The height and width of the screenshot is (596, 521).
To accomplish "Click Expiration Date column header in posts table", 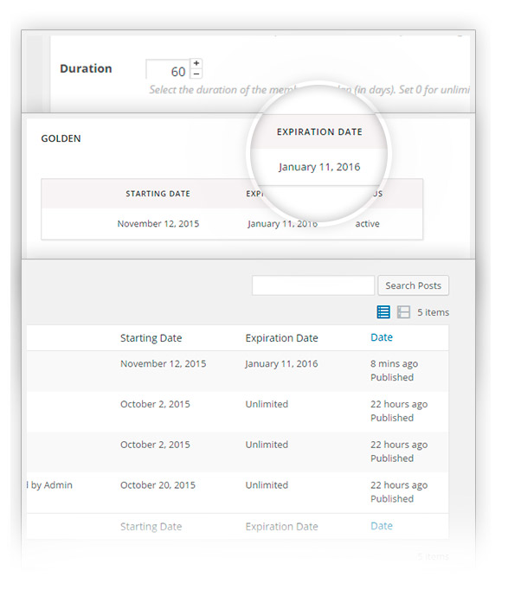I will [x=281, y=338].
